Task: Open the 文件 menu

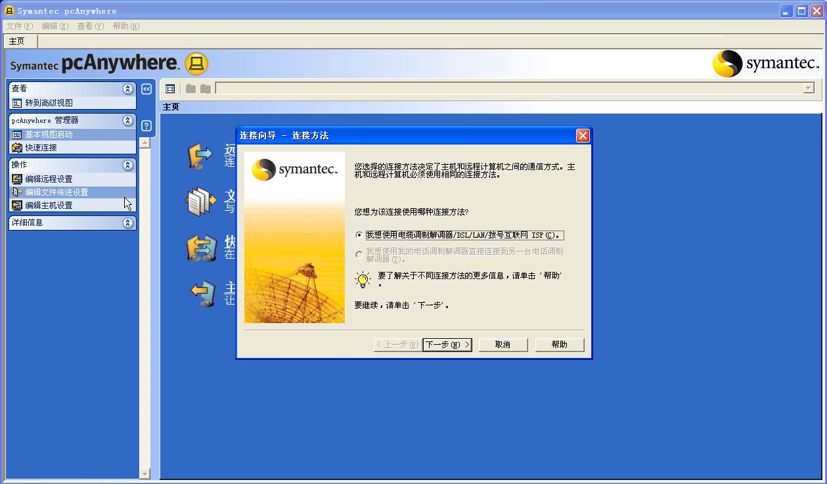Action: pyautogui.click(x=20, y=26)
